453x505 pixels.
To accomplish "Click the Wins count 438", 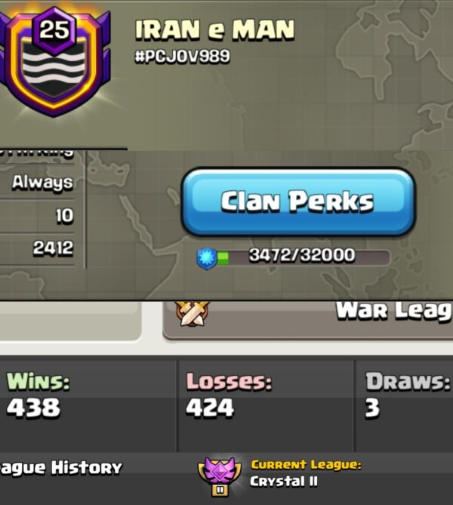I will [x=33, y=407].
